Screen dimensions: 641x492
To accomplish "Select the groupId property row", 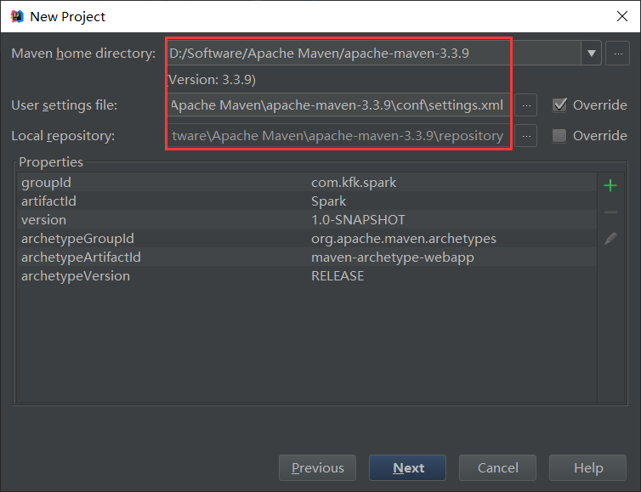I will click(x=307, y=182).
